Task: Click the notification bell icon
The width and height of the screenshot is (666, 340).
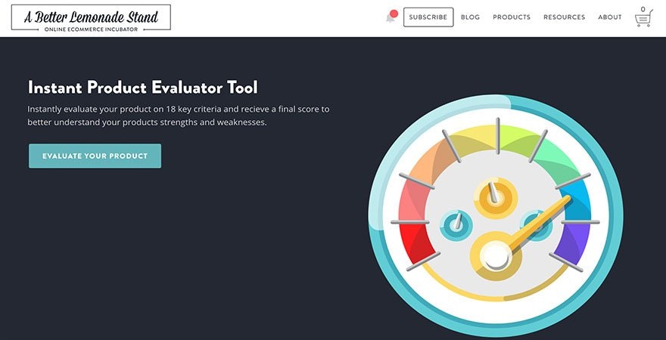Action: click(391, 17)
